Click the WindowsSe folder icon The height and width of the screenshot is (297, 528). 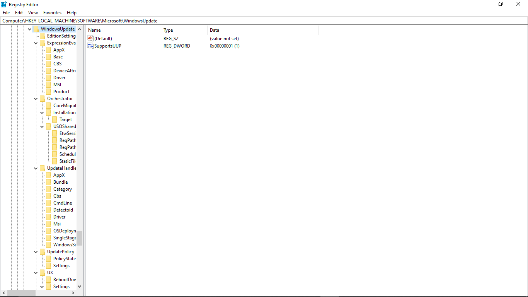[49, 245]
